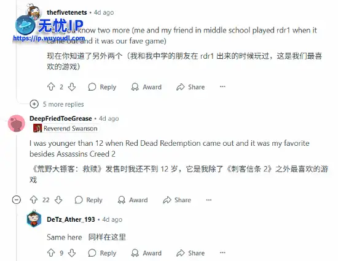Open more options on DeTz_Ather_193's comment
The image size is (338, 261).
pyautogui.click(x=222, y=252)
